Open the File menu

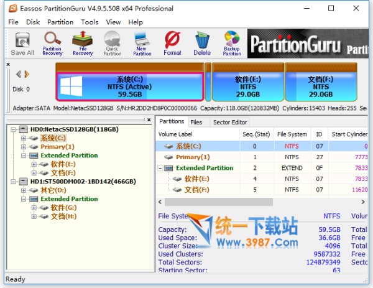click(x=13, y=22)
